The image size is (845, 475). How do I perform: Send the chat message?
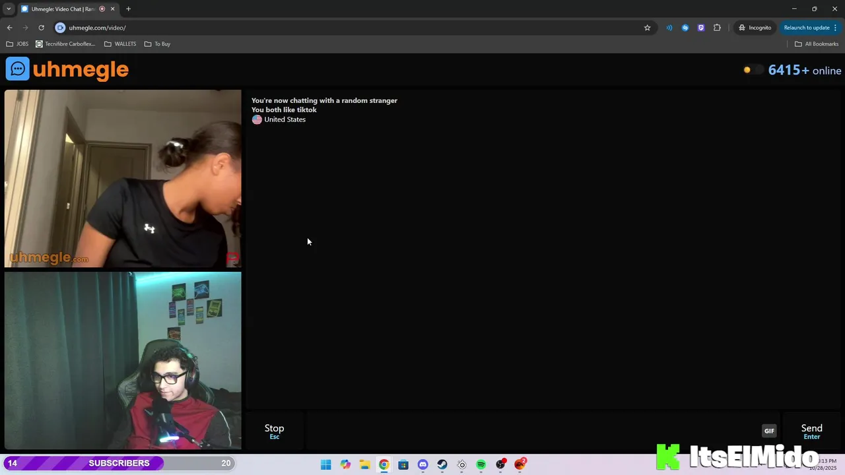(811, 431)
